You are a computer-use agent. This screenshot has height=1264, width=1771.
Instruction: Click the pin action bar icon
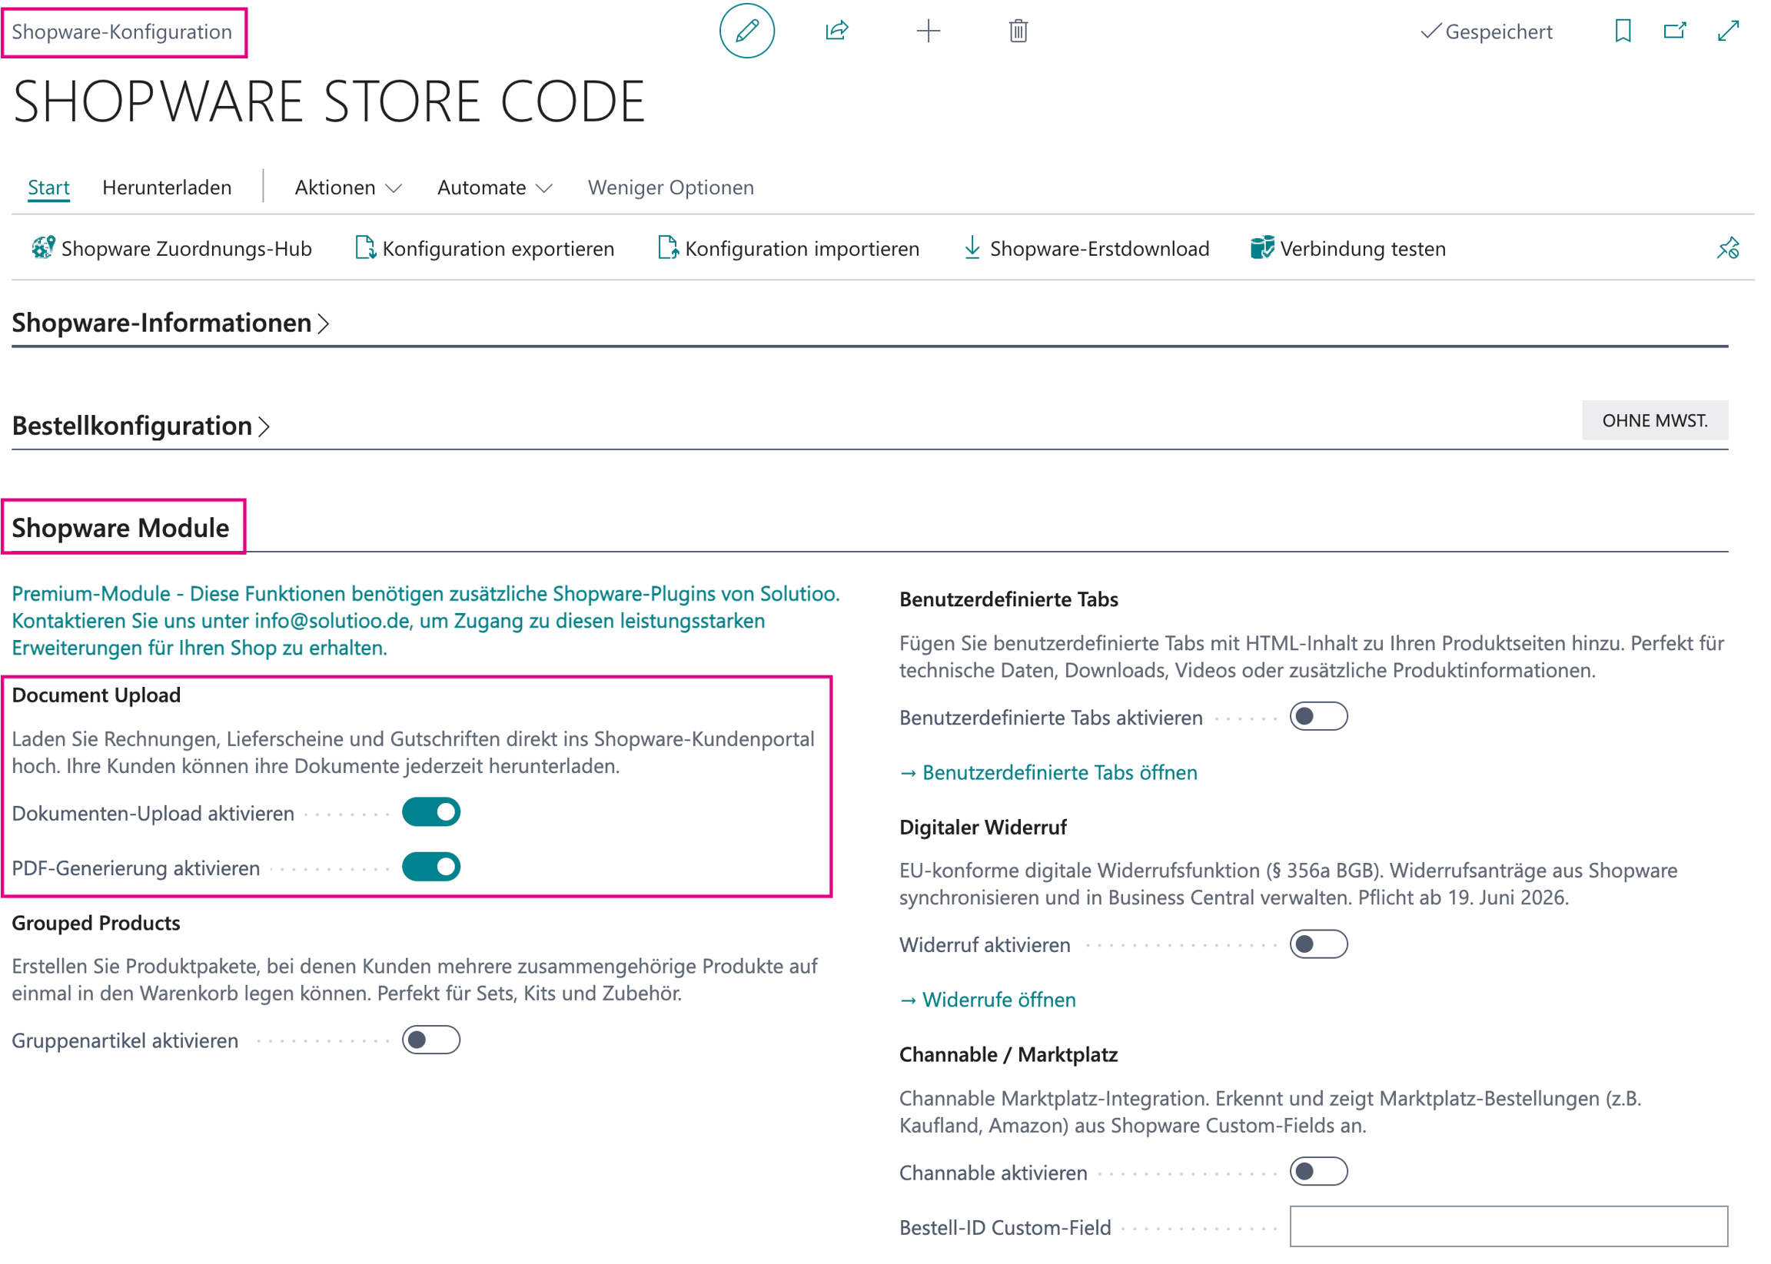click(1726, 248)
